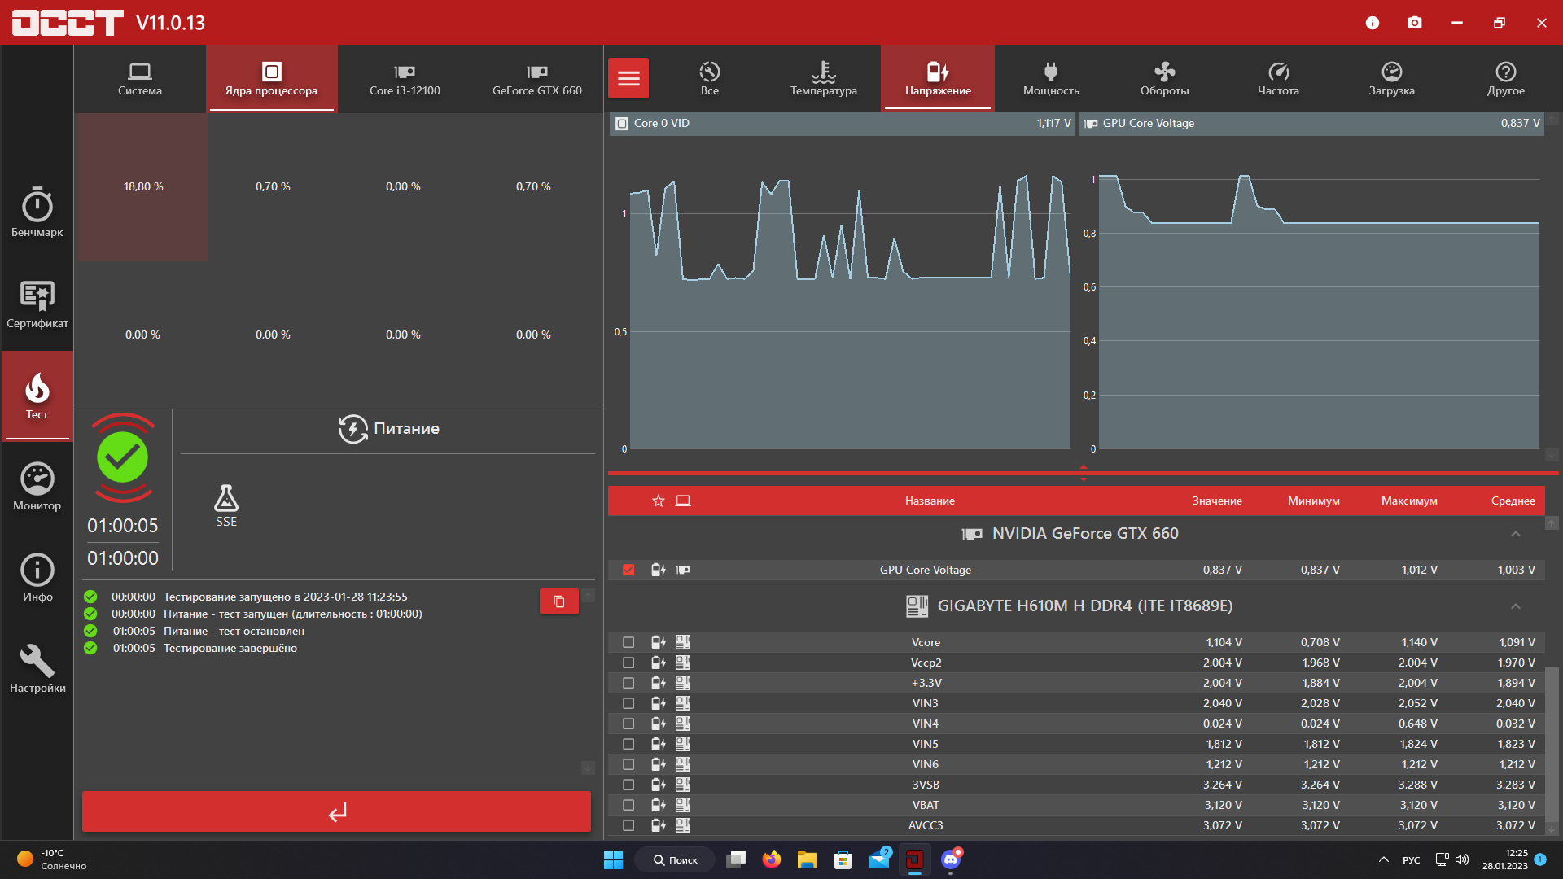The height and width of the screenshot is (879, 1563).
Task: Open the red hamburger menu
Action: pyautogui.click(x=628, y=78)
